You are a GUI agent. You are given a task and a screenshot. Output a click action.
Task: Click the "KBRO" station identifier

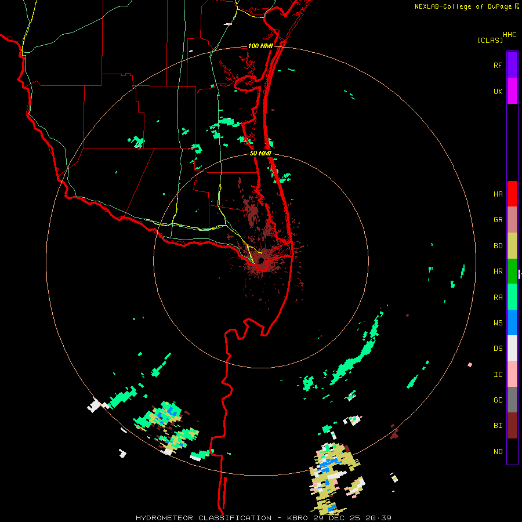pyautogui.click(x=298, y=518)
